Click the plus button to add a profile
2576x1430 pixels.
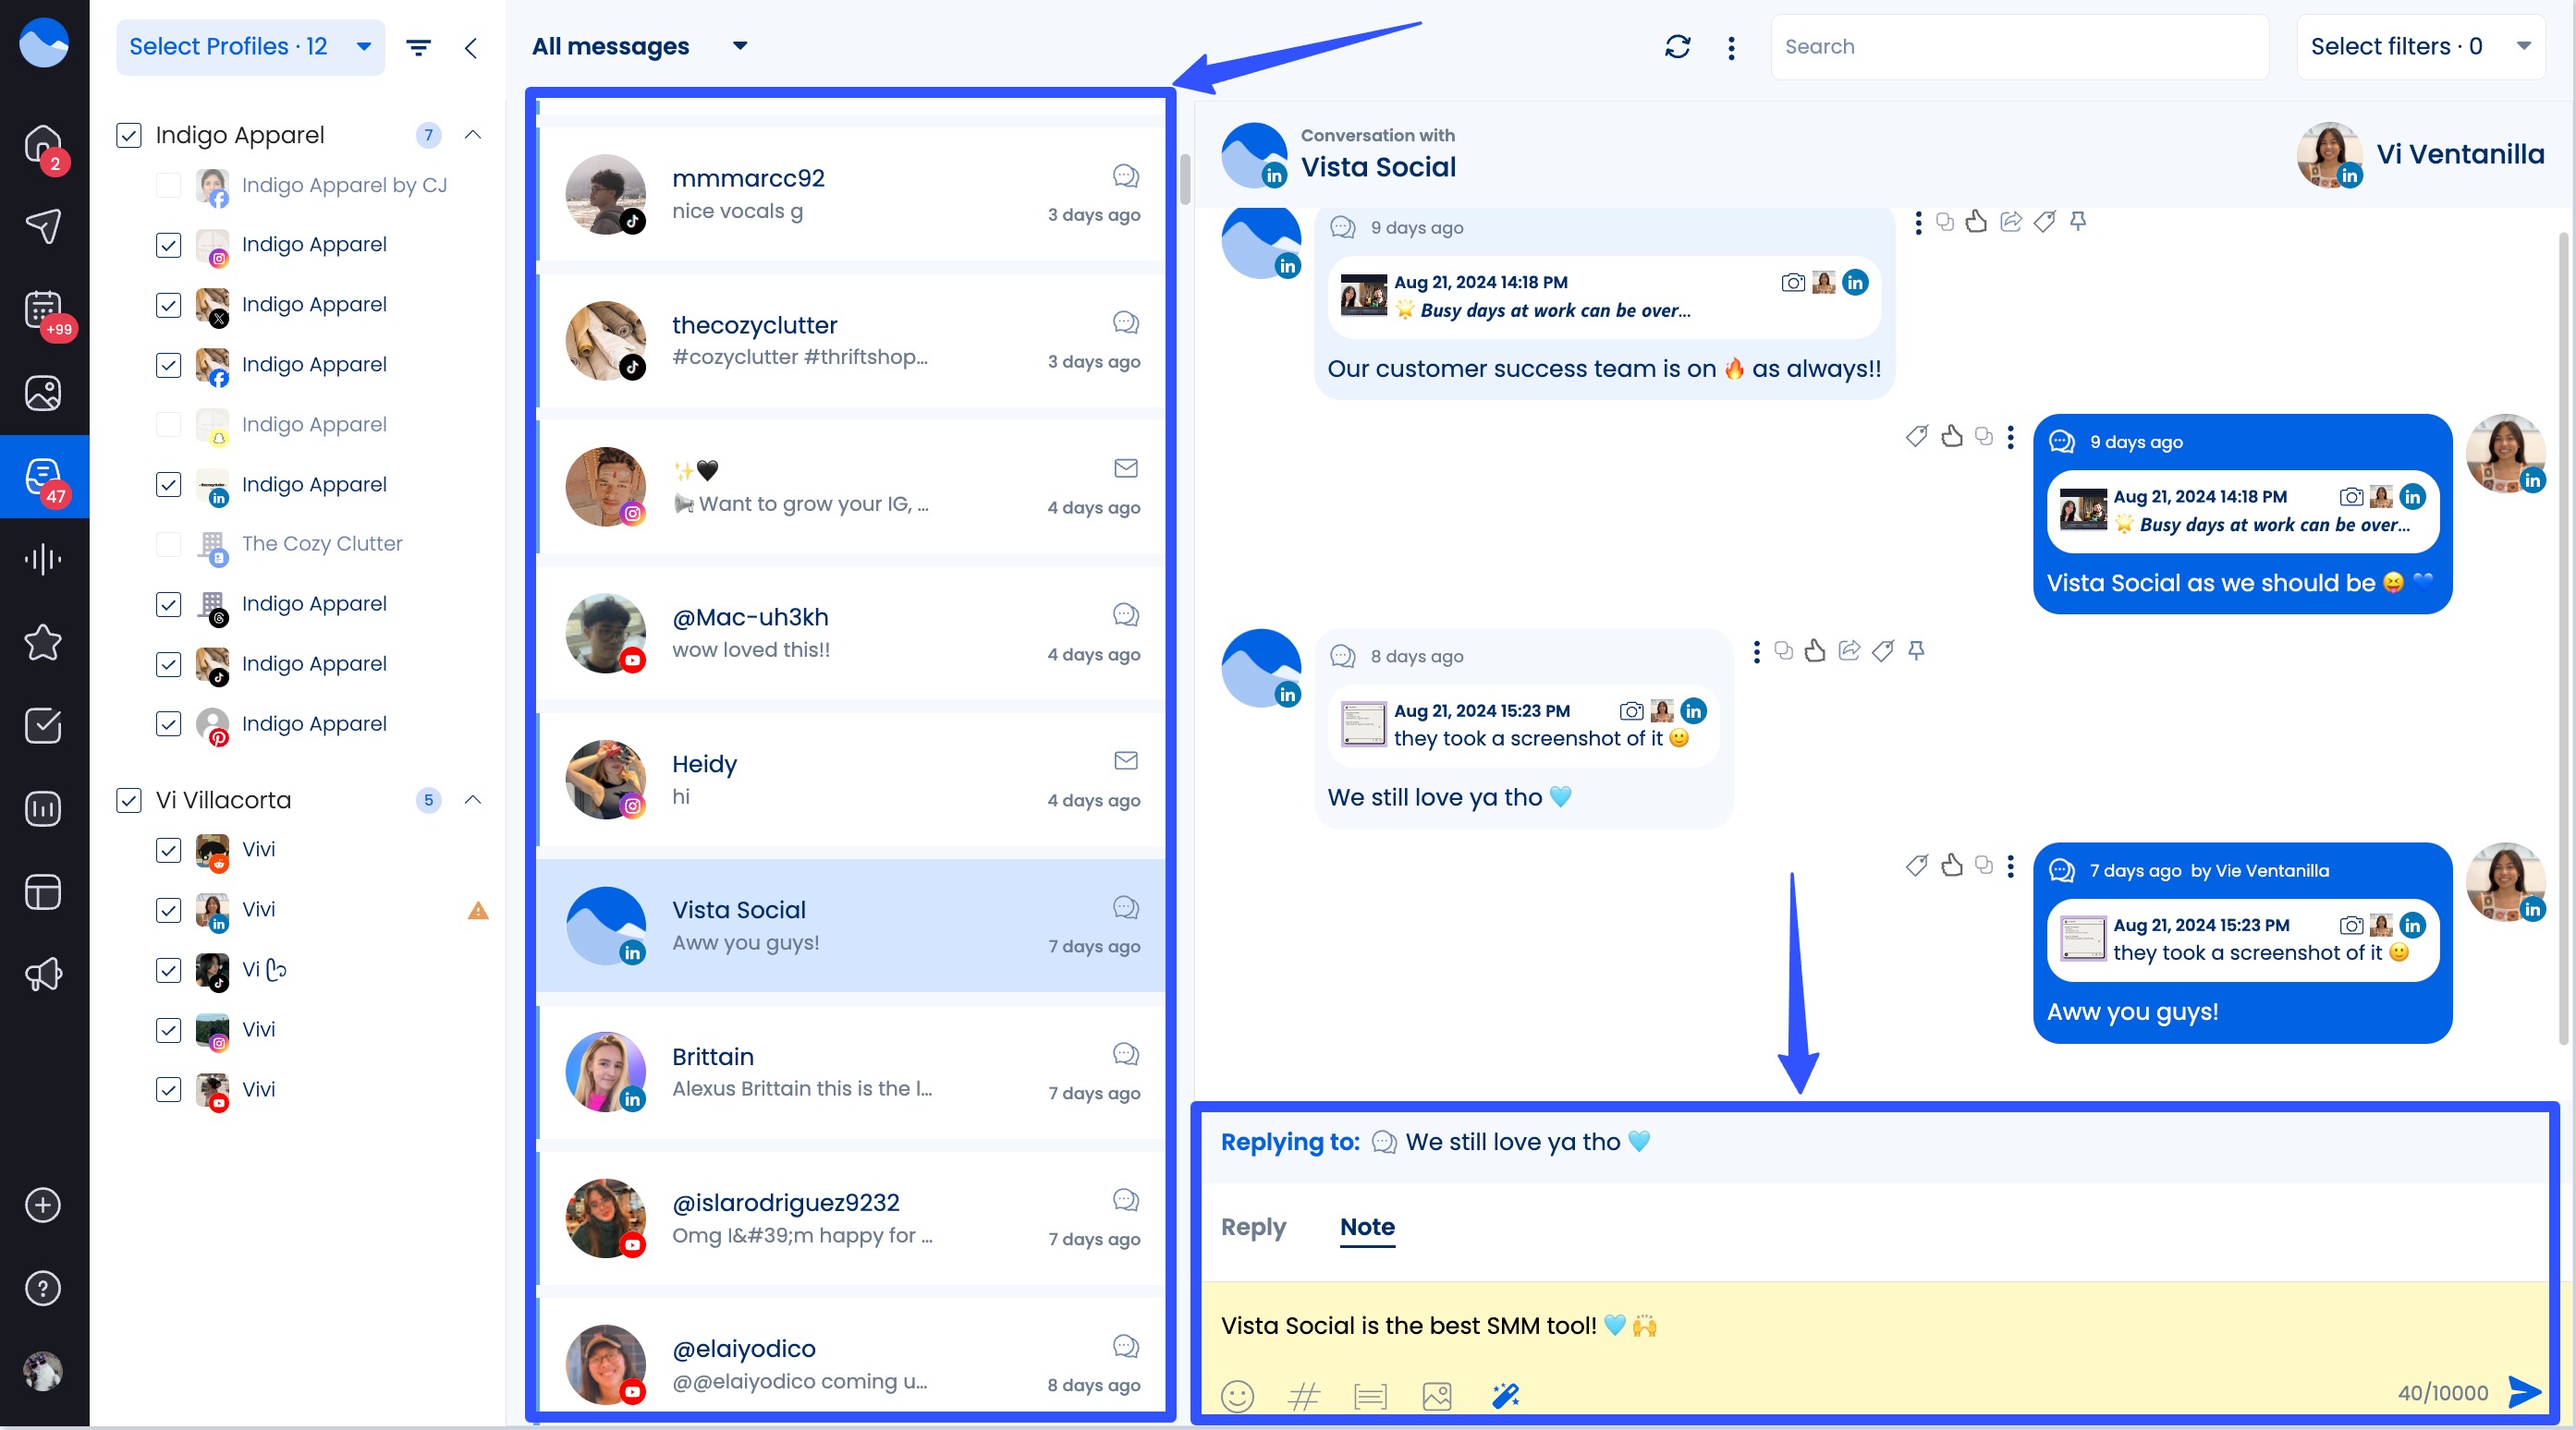click(x=42, y=1206)
